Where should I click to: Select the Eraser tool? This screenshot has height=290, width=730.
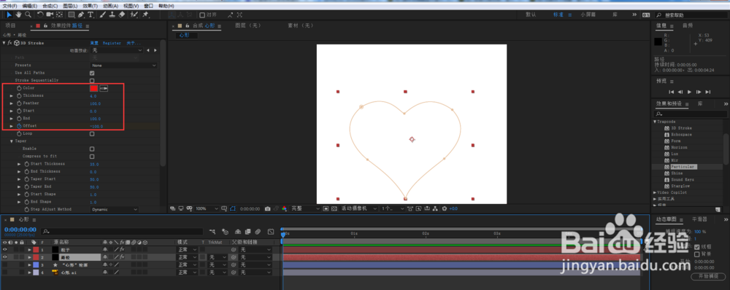122,15
